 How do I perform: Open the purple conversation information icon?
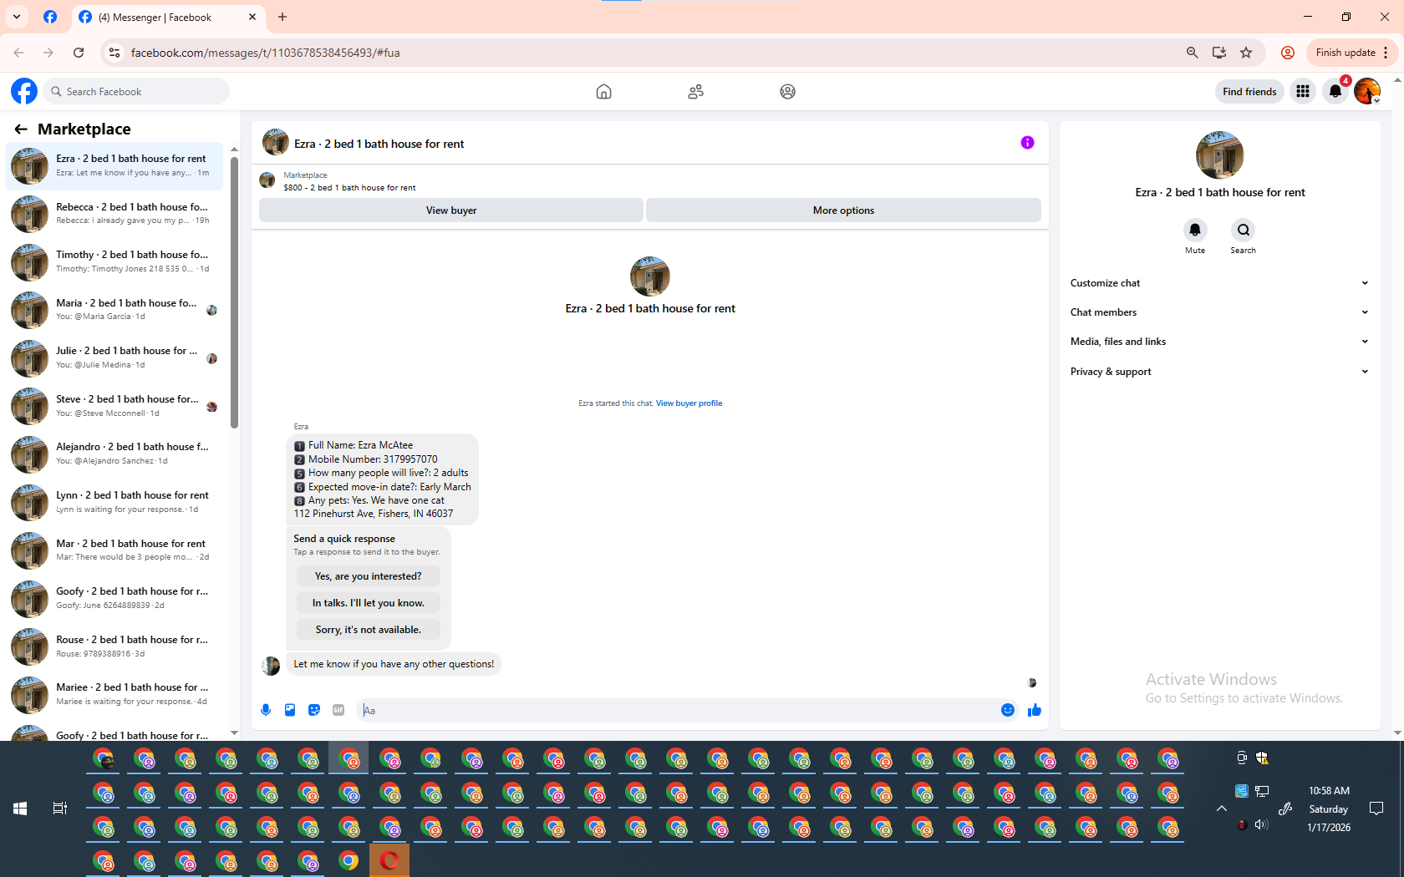[1027, 143]
